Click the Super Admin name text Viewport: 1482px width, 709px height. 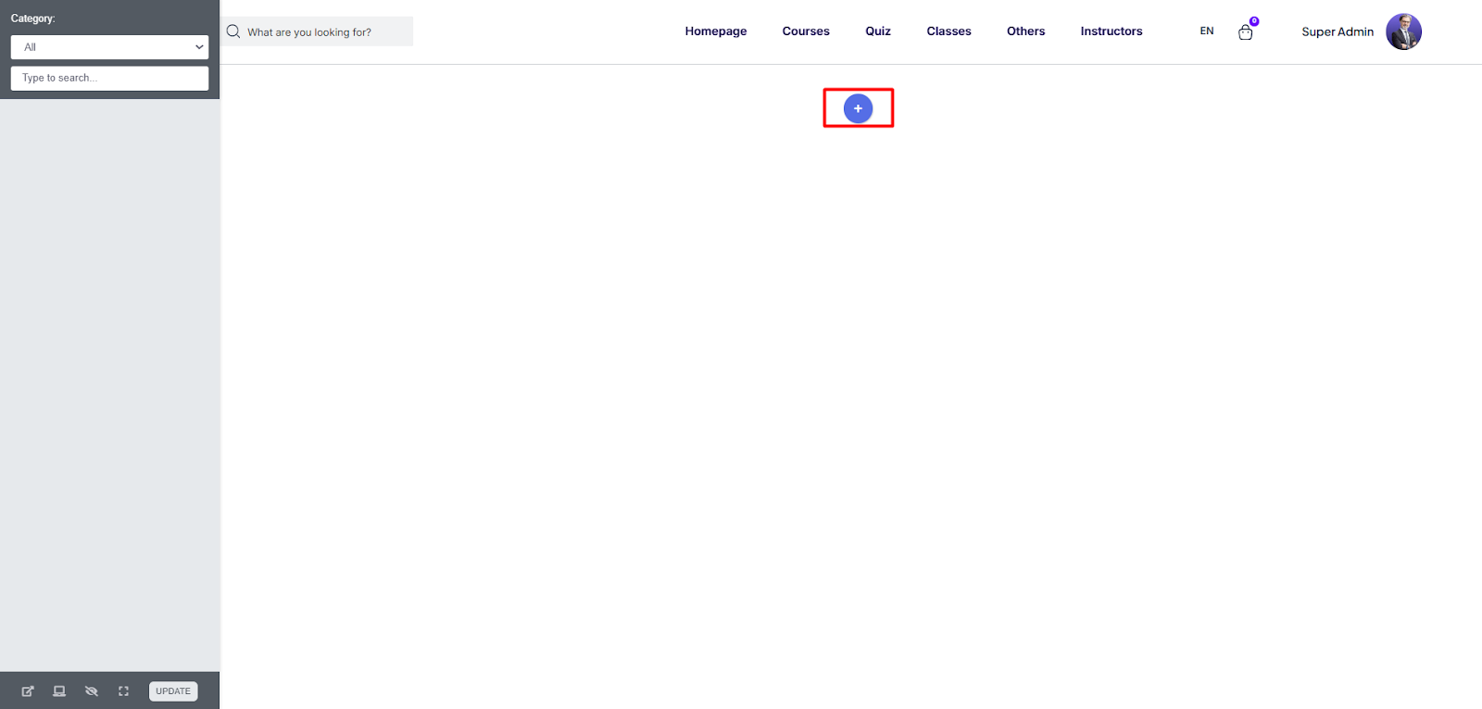click(x=1338, y=31)
